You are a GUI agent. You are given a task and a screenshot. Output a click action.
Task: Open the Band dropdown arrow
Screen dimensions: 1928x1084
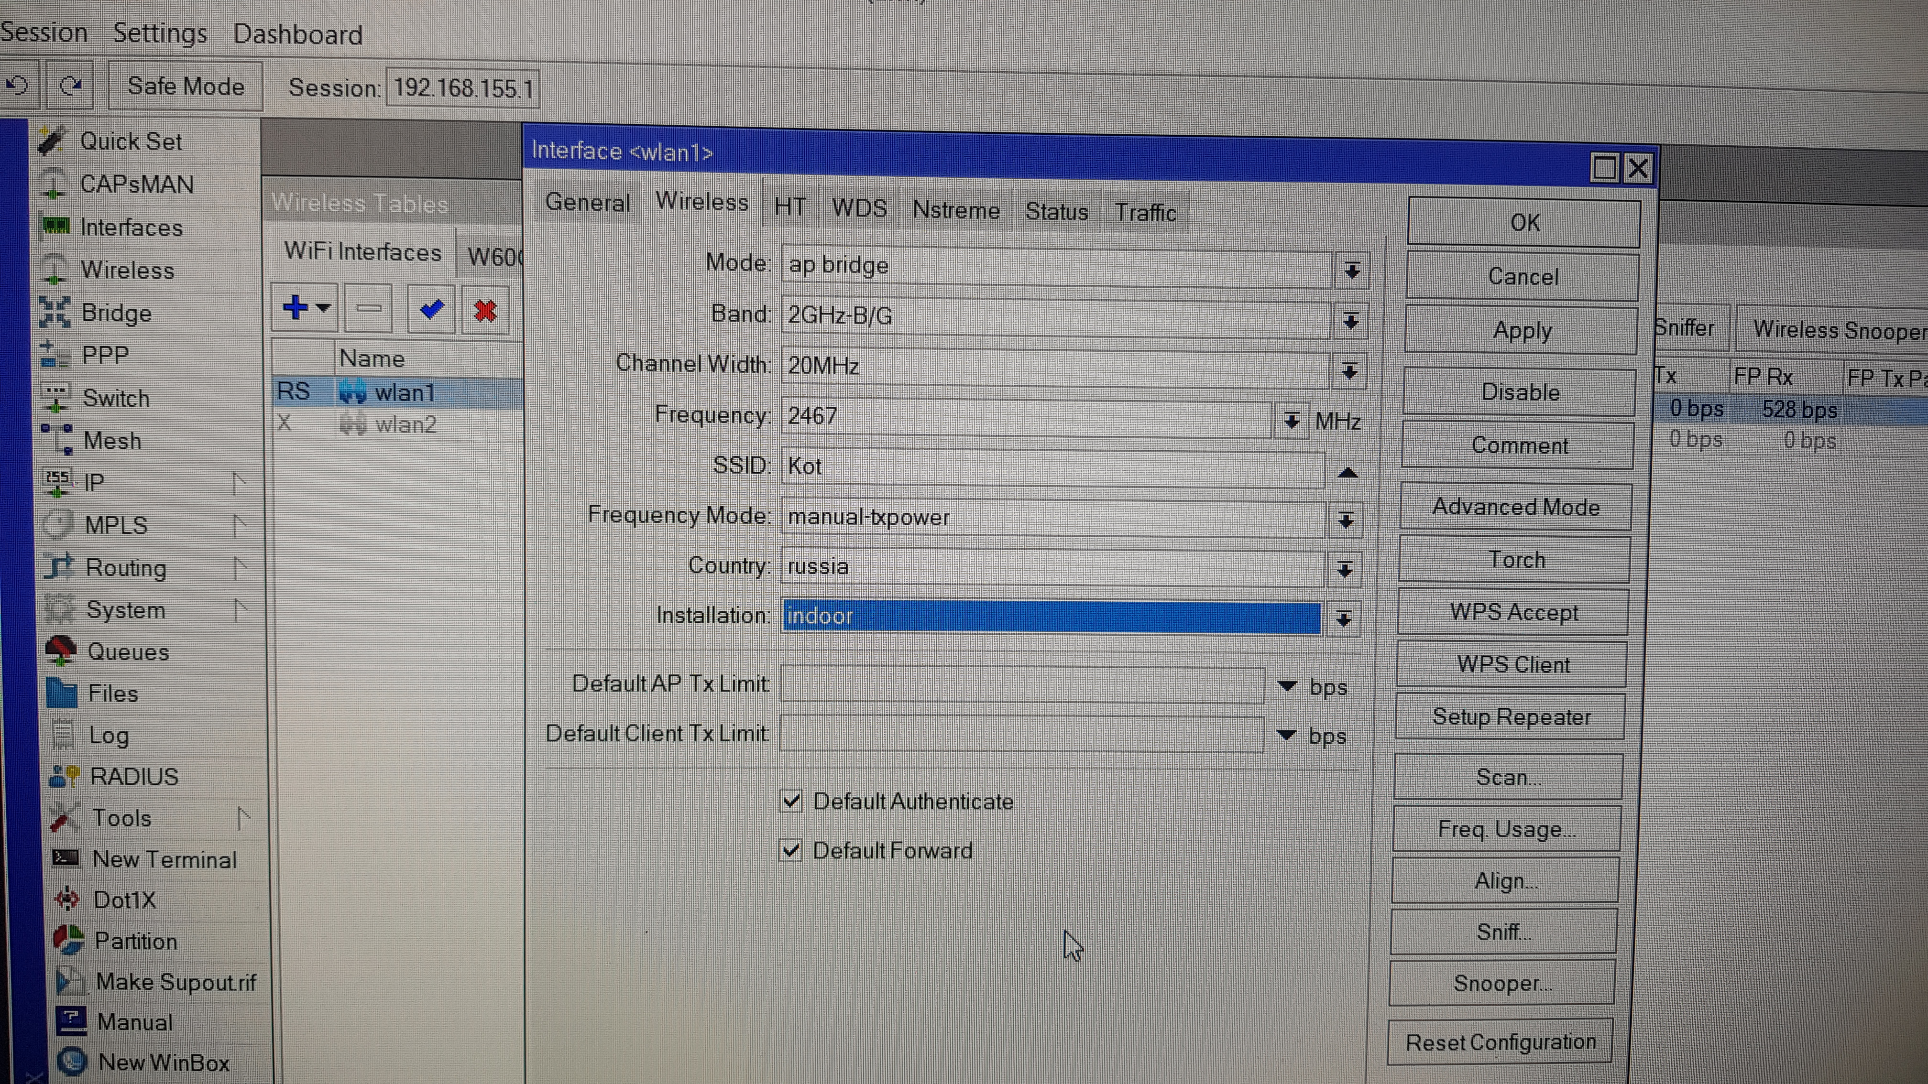click(x=1350, y=321)
